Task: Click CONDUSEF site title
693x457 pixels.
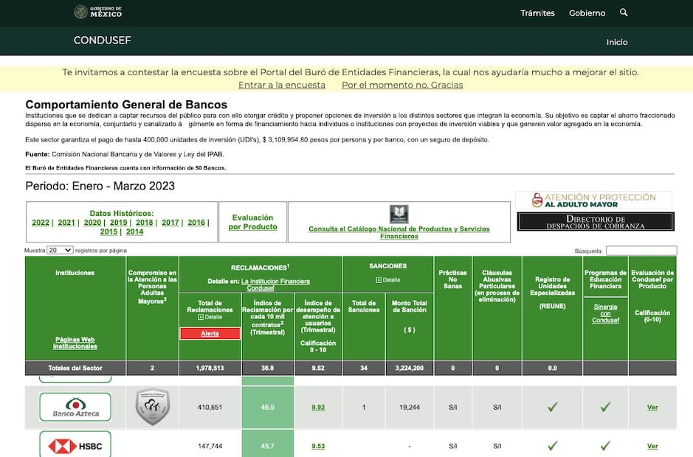Action: (x=102, y=41)
